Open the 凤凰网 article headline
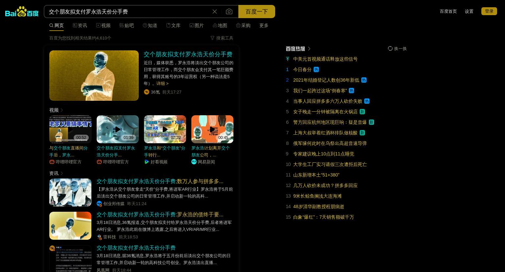The image size is (505, 272). [x=136, y=248]
